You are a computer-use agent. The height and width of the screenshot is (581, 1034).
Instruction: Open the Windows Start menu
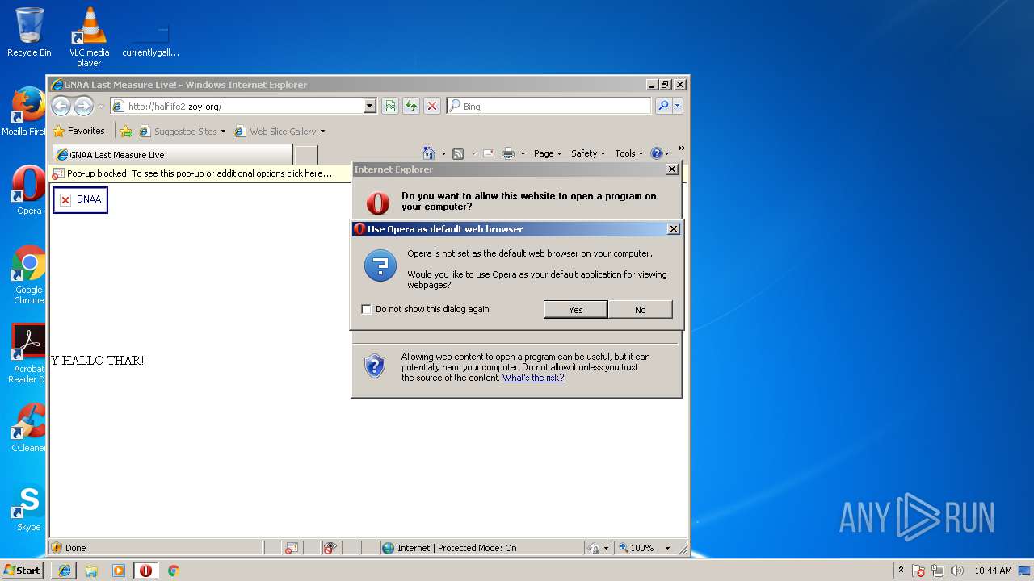pos(22,570)
